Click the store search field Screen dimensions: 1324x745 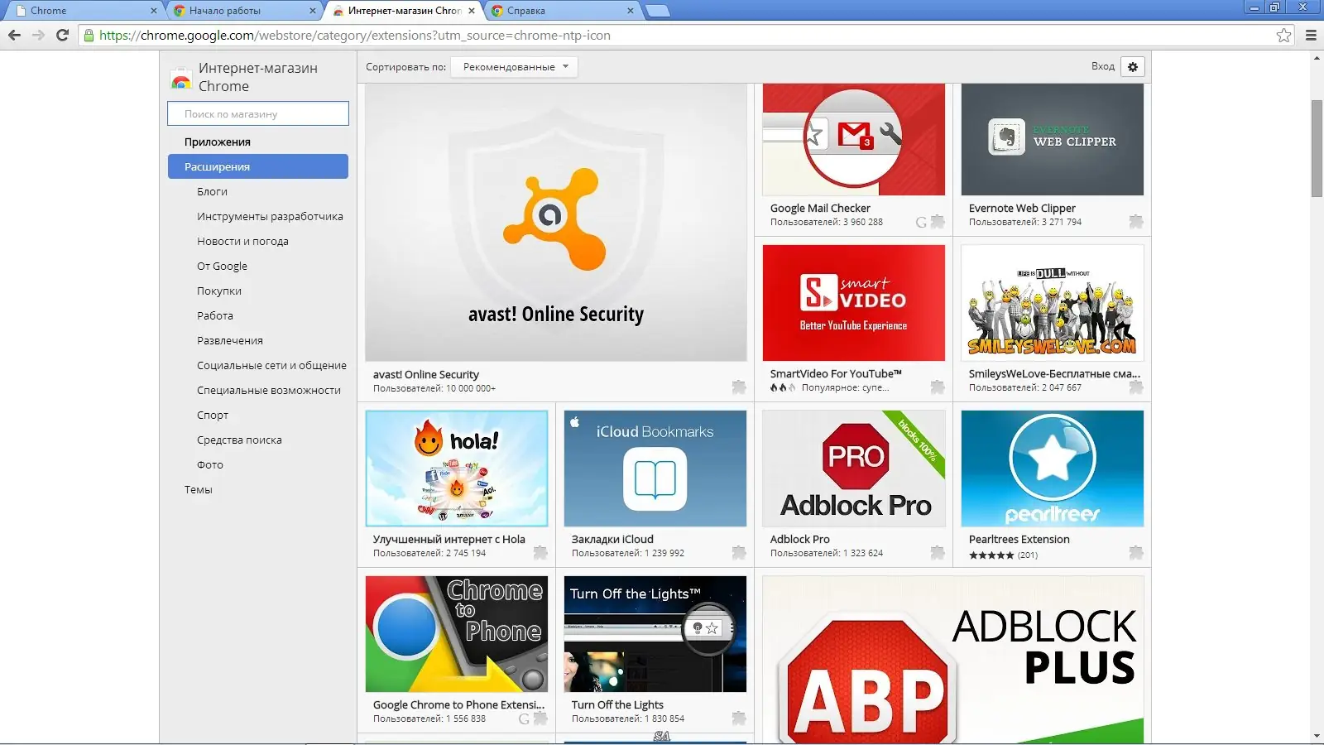click(x=258, y=113)
